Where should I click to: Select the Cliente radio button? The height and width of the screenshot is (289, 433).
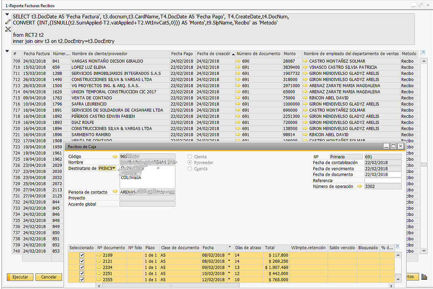click(x=190, y=156)
